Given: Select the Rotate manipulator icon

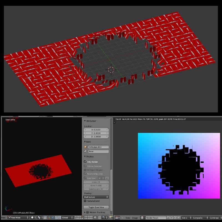Looking at the screenshot, I should click(x=56, y=218).
